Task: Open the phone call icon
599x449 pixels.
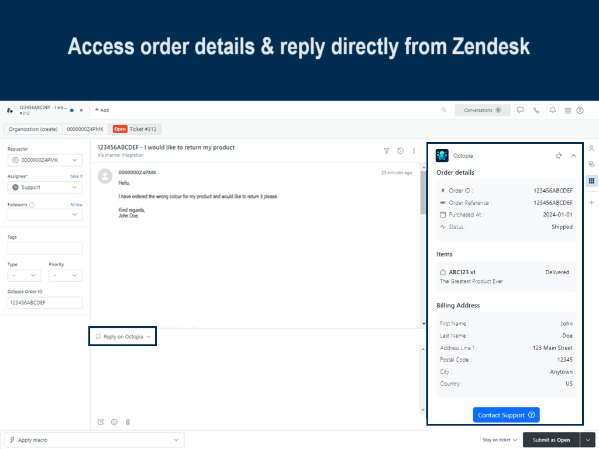Action: tap(536, 110)
